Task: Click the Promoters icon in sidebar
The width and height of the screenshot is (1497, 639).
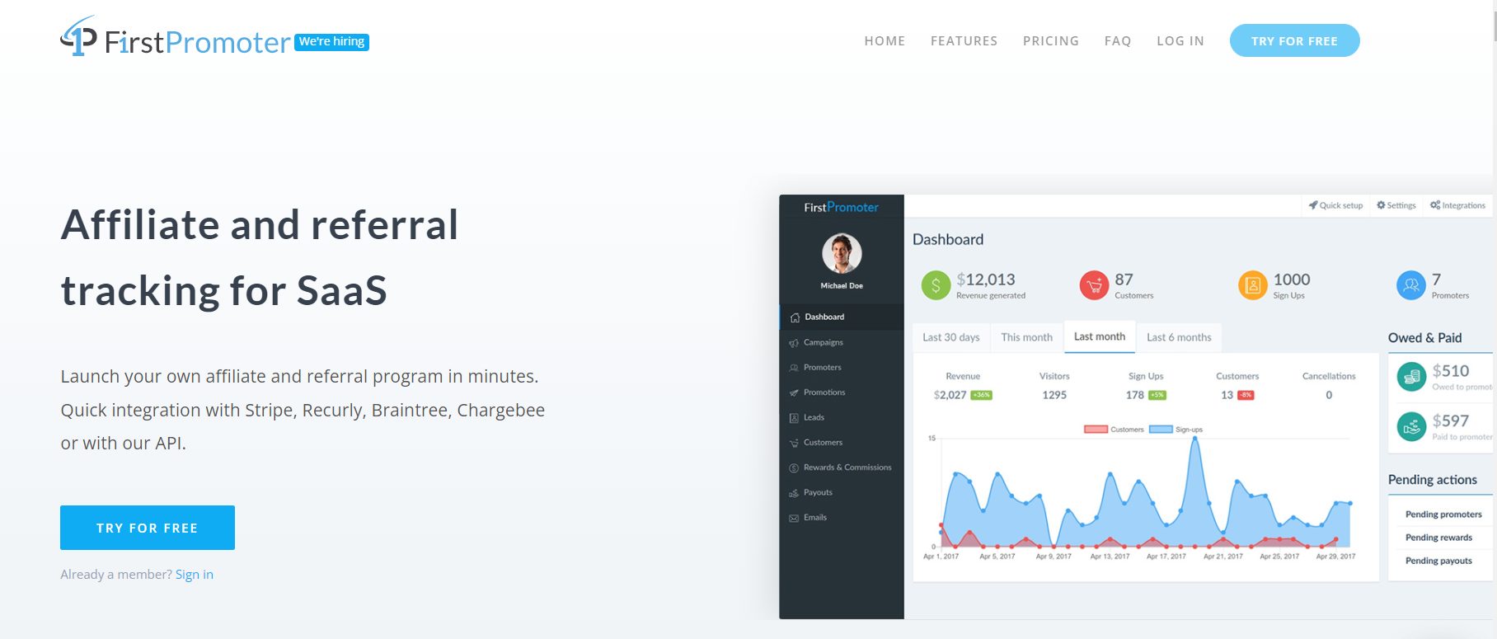Action: point(794,368)
